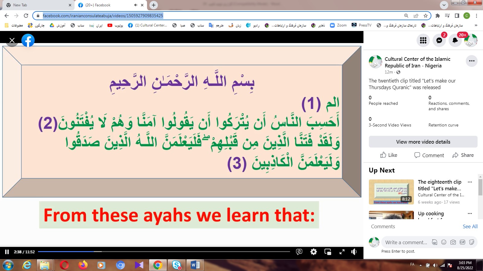
Task: Seek on the video progress bar
Action: click(164, 251)
